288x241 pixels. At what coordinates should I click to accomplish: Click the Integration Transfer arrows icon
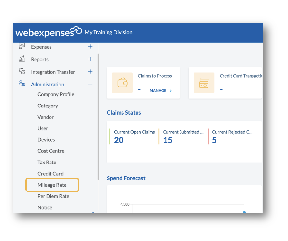22,72
